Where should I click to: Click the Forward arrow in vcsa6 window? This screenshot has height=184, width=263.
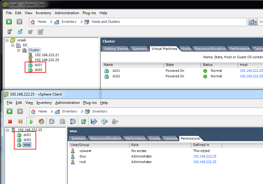tap(19, 22)
